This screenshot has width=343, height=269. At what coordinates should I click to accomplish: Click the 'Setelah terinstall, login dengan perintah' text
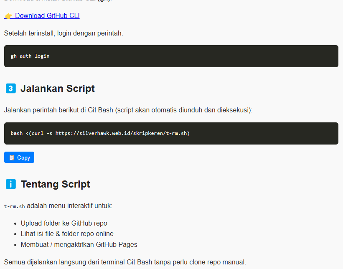point(64,33)
